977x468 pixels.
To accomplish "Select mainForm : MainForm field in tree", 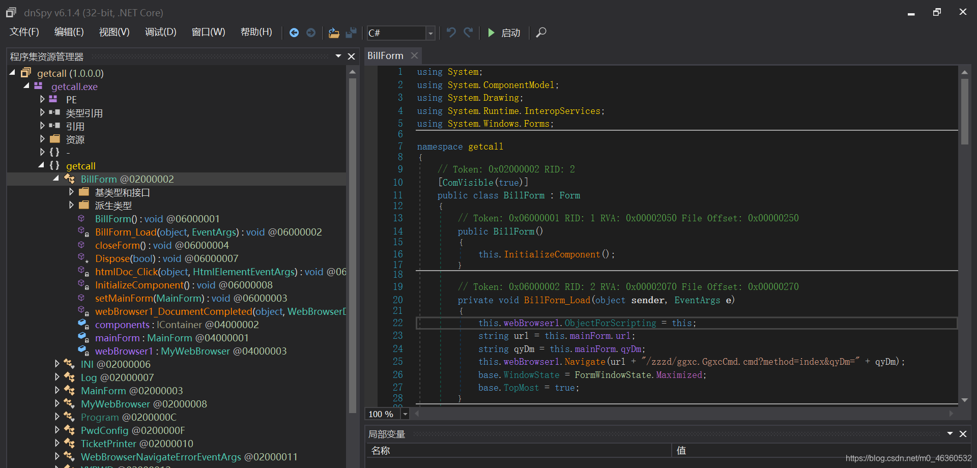I will coord(172,338).
